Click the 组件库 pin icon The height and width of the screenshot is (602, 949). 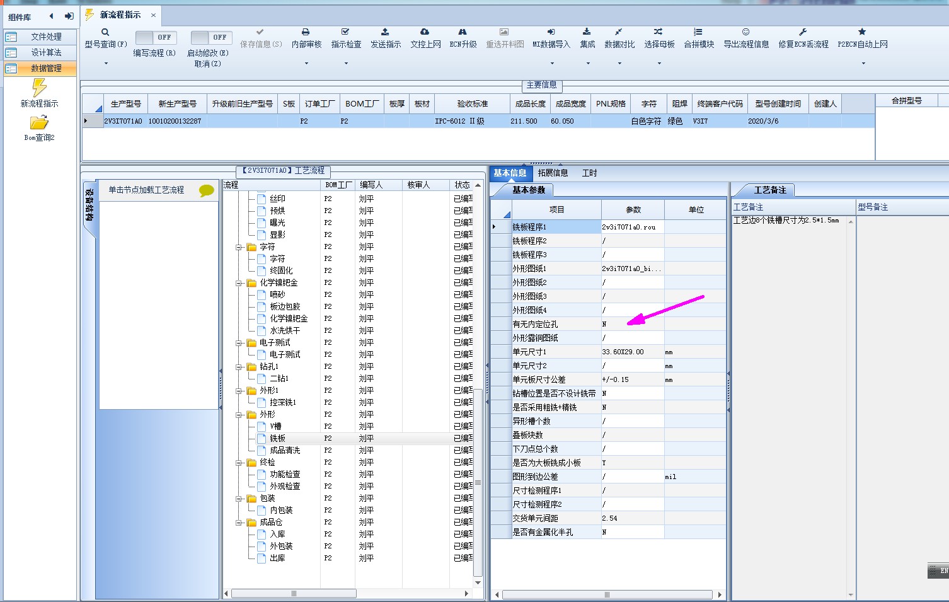tap(69, 16)
